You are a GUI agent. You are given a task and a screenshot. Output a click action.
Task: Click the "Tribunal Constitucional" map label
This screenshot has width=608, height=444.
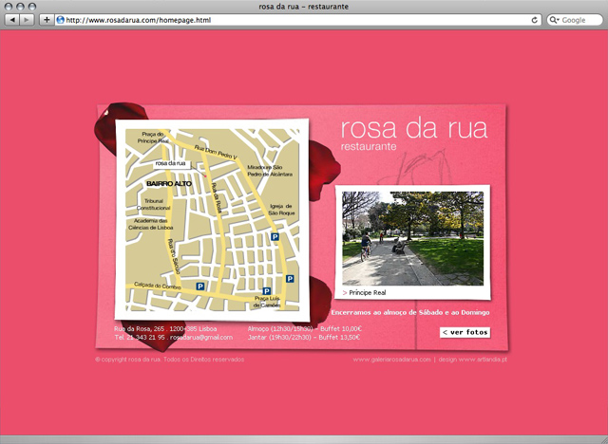(154, 204)
